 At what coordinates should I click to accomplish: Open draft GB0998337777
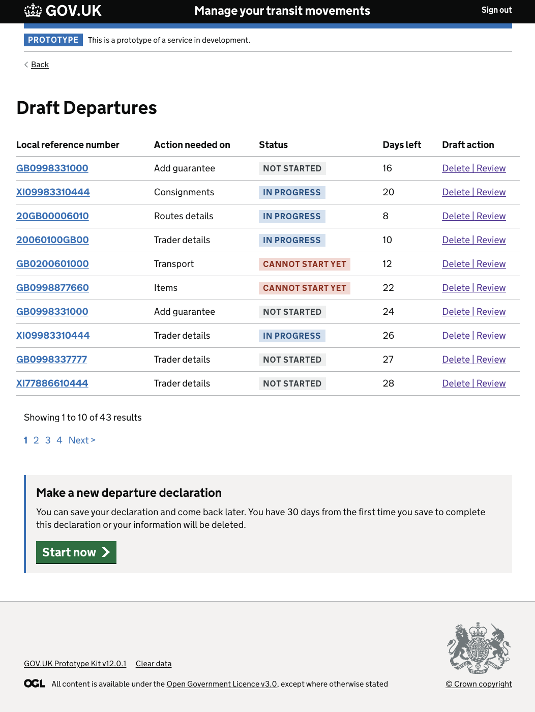coord(51,360)
